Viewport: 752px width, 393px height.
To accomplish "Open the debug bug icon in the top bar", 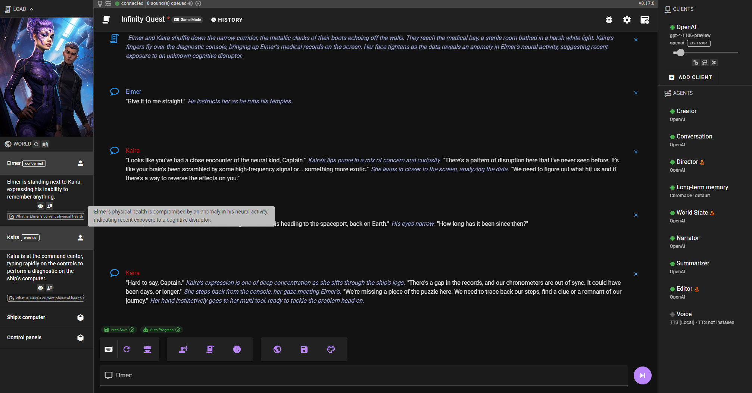I will coord(609,20).
